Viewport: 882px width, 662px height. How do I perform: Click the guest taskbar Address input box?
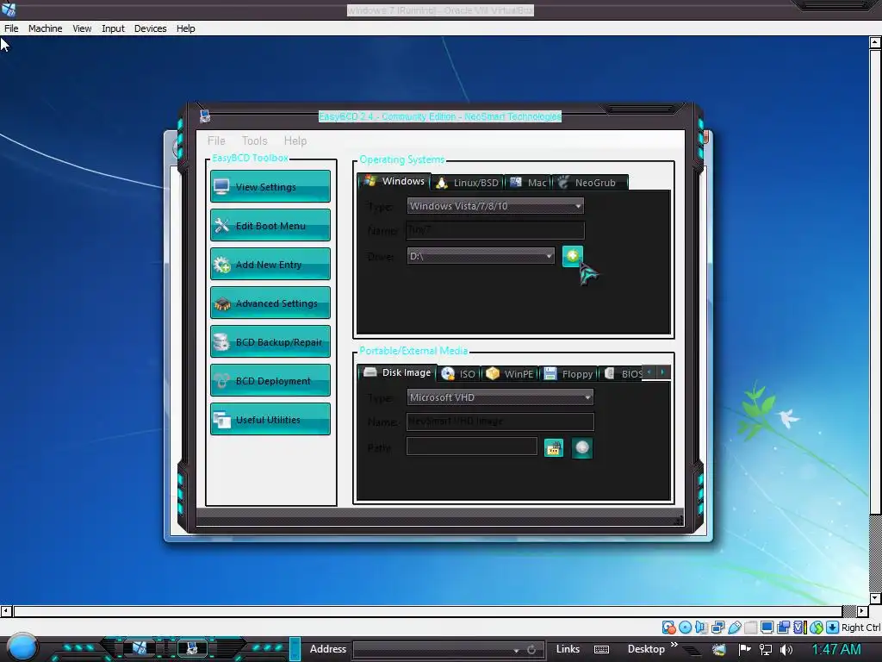coord(448,650)
